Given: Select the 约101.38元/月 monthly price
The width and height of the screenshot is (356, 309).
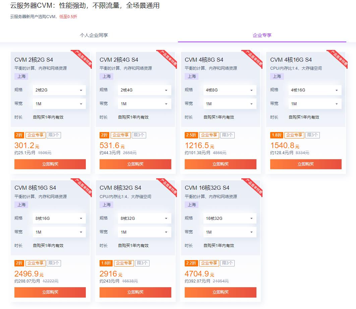Looking at the screenshot, I should click(197, 153).
